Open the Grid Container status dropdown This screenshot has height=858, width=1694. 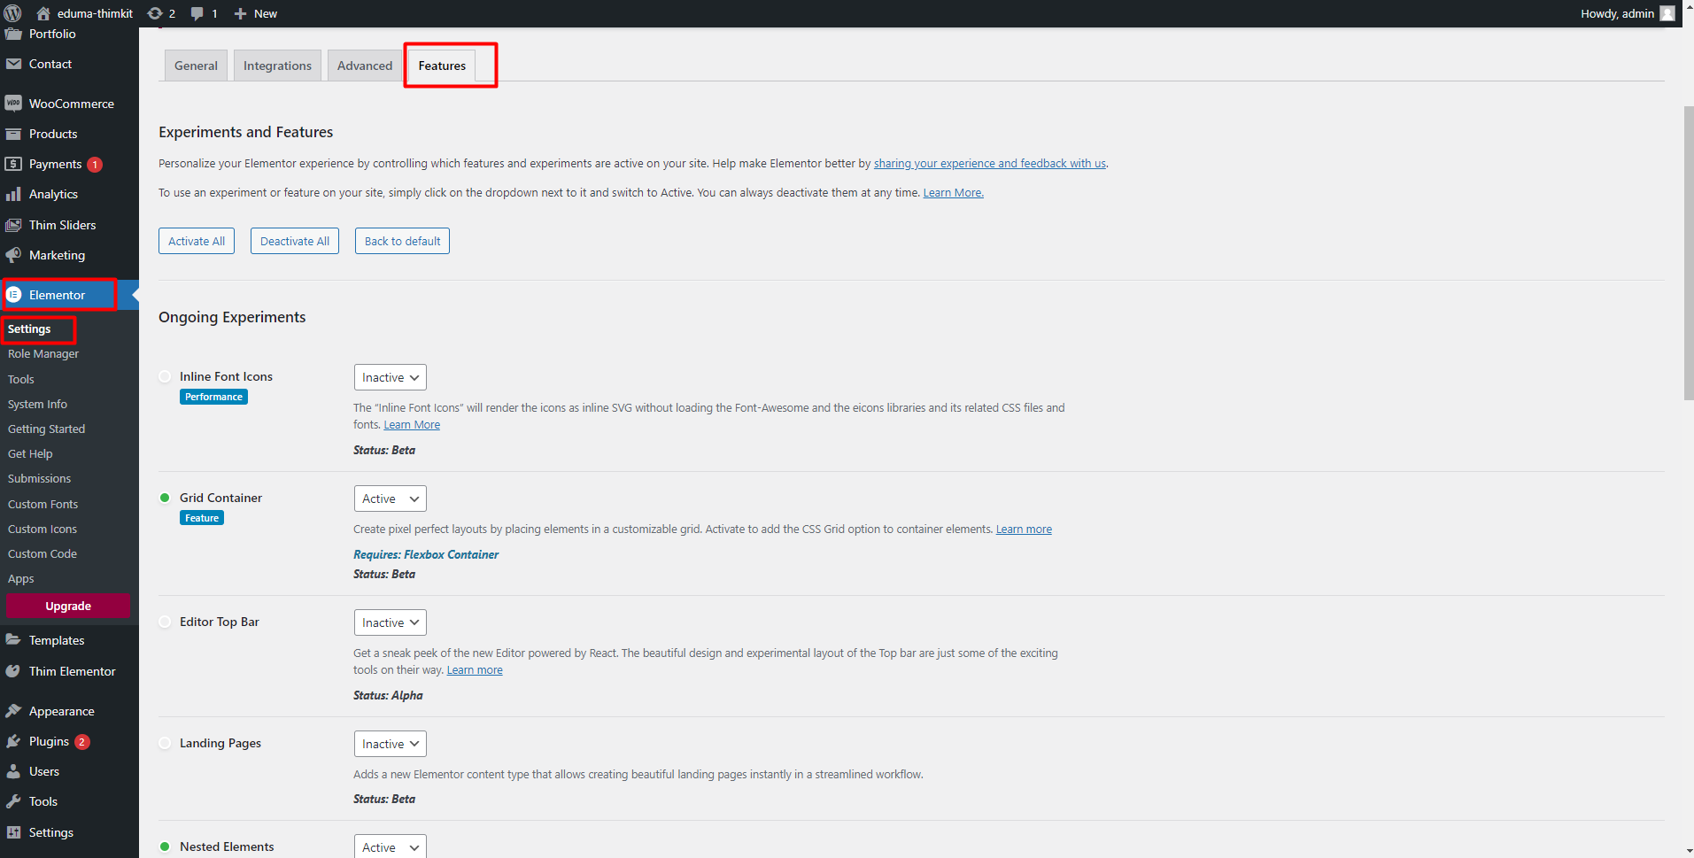[391, 499]
